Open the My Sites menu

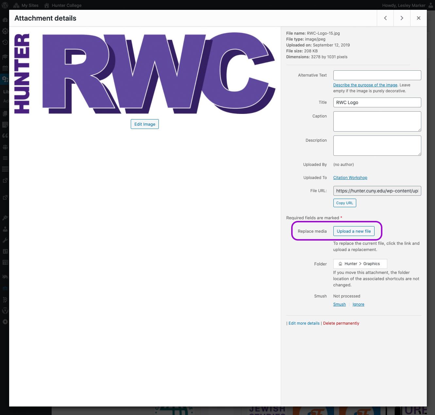coord(26,5)
